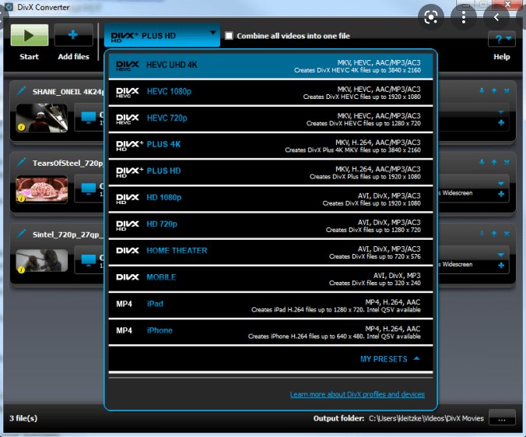Select the MOBILE profile
Viewport: 526px width, 437px height.
click(271, 278)
